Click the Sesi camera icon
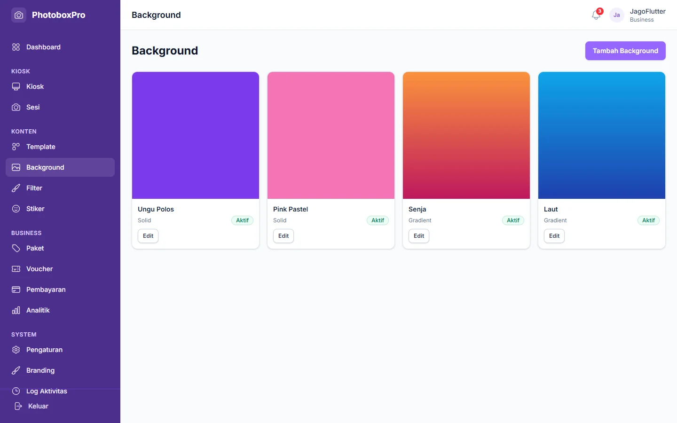This screenshot has height=423, width=677. 16,107
